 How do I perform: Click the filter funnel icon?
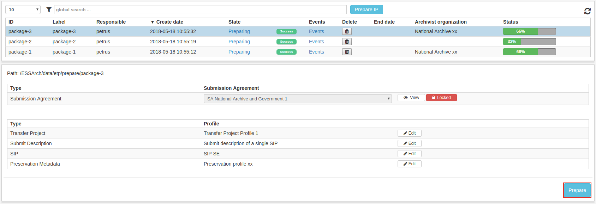point(49,10)
